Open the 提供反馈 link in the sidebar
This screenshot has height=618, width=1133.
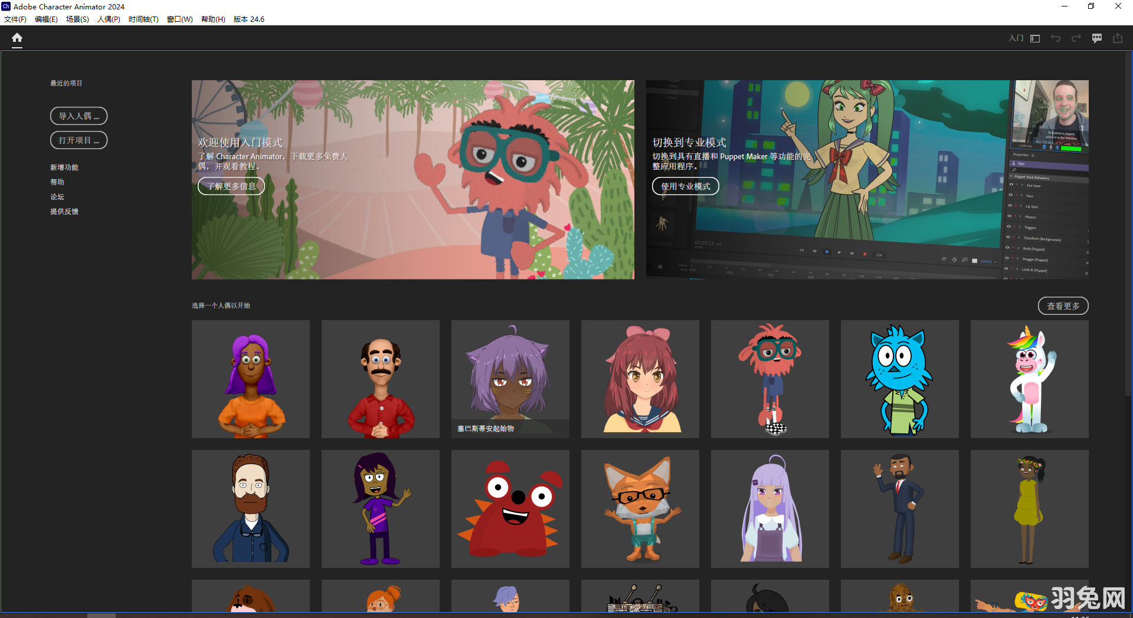64,211
